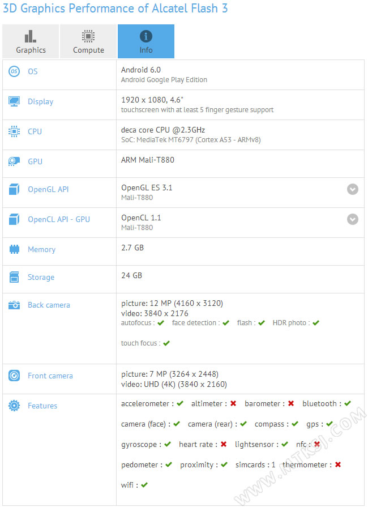Click the Display monitor icon
This screenshot has width=368, height=507.
point(14,101)
